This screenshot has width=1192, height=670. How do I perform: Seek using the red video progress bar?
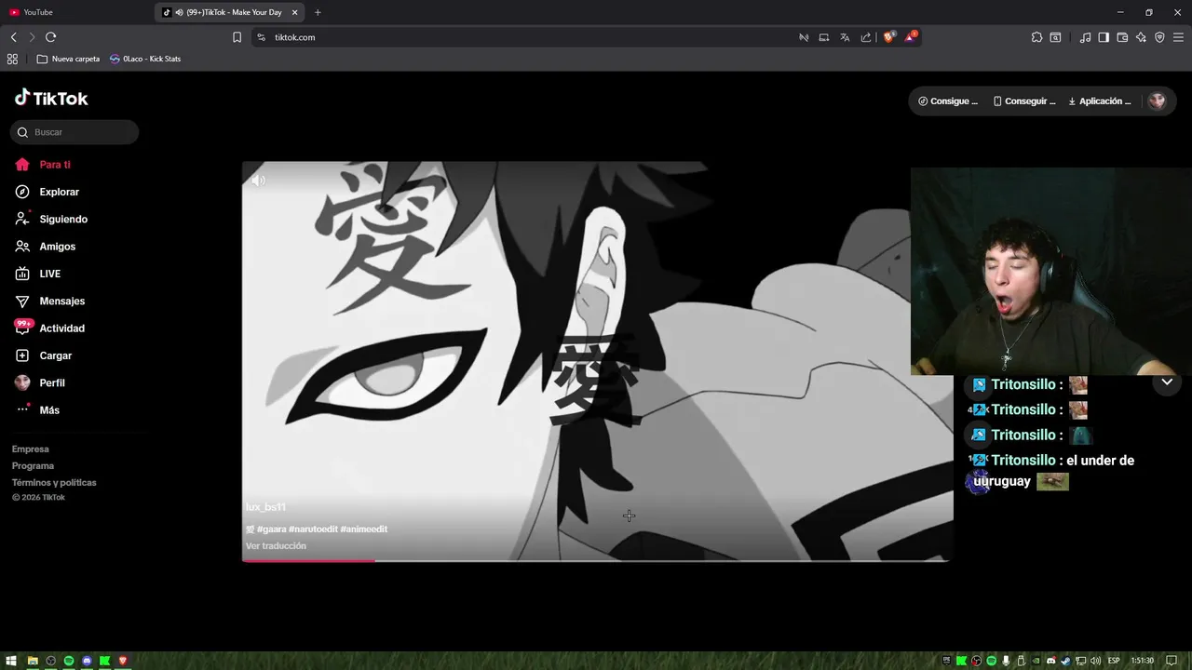(x=596, y=560)
